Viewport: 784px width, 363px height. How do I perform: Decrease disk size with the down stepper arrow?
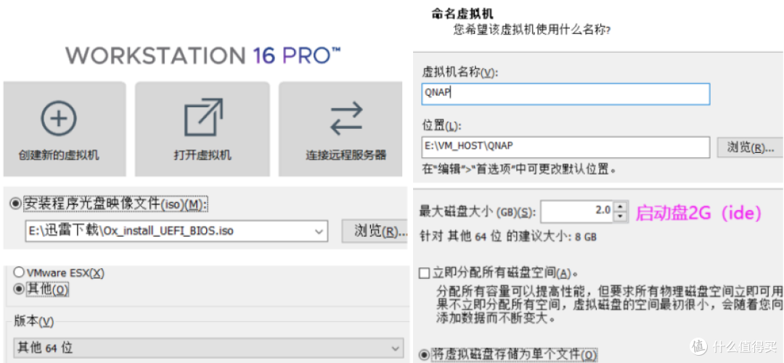620,217
